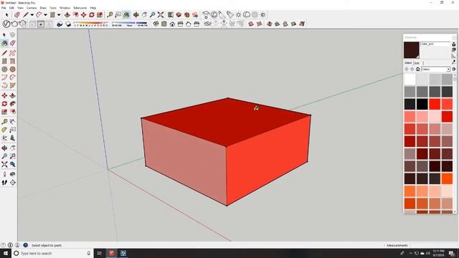
Task: Click the shadow date slider
Action: 91,24
